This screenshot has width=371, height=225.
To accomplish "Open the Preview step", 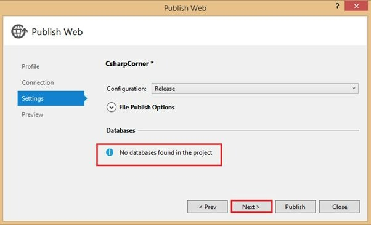I will pos(32,114).
